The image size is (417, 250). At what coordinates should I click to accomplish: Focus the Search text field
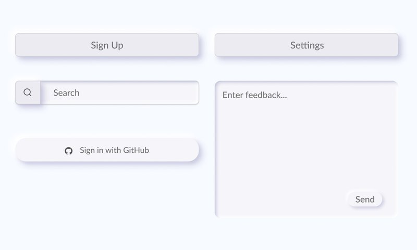point(119,93)
